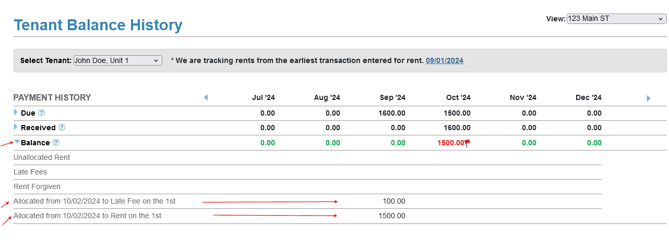The width and height of the screenshot is (669, 251).
Task: Click the Late Fees row label
Action: (x=30, y=172)
